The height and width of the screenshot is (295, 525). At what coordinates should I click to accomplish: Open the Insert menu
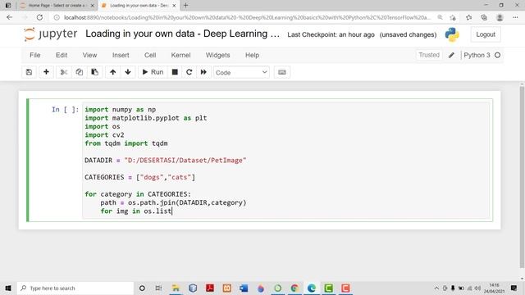click(x=121, y=55)
